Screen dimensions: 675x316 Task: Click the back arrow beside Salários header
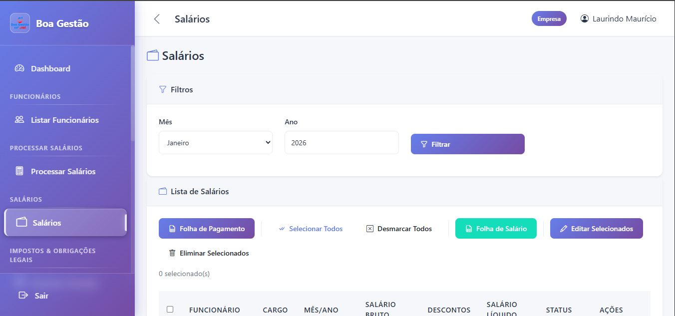157,18
